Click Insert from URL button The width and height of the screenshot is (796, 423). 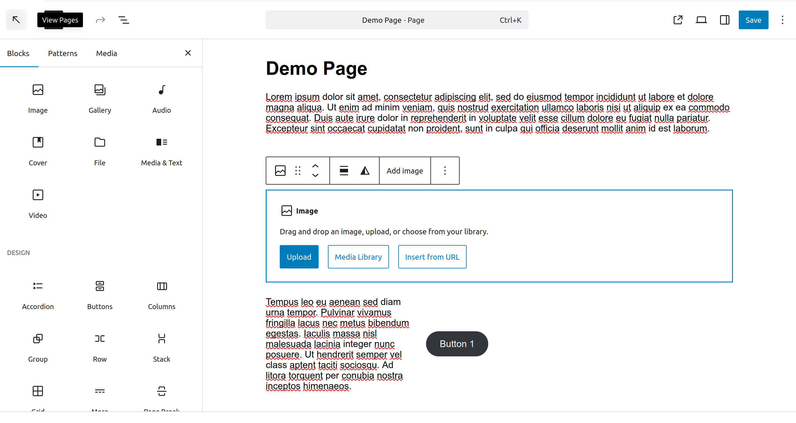tap(432, 257)
